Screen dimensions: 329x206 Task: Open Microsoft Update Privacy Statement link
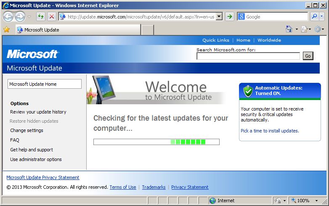(x=43, y=177)
